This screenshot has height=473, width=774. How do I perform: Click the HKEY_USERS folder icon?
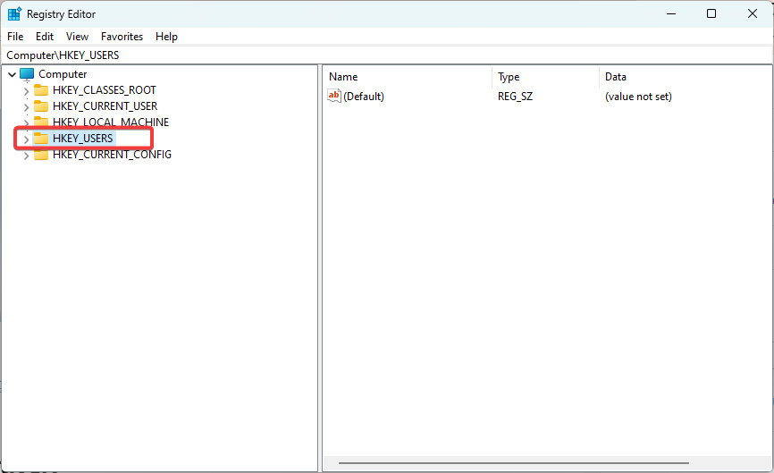(x=41, y=139)
